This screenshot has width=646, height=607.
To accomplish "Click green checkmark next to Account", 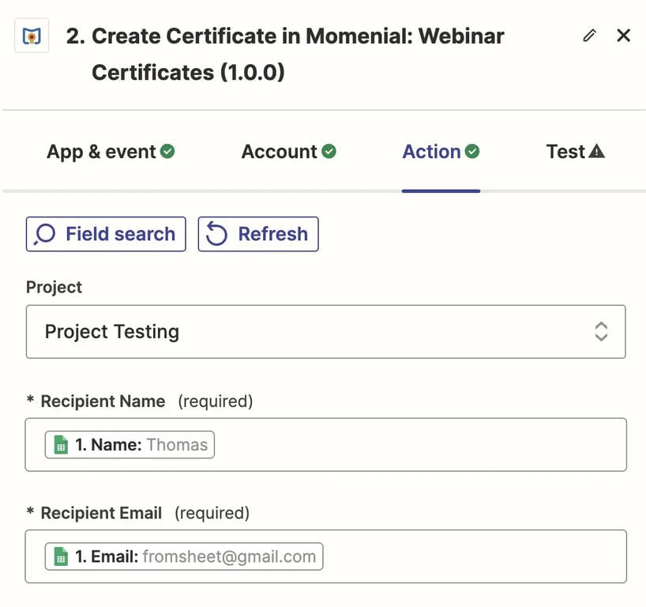I will click(329, 151).
